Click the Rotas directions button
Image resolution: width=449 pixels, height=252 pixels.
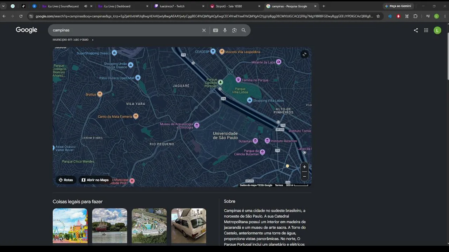[66, 180]
